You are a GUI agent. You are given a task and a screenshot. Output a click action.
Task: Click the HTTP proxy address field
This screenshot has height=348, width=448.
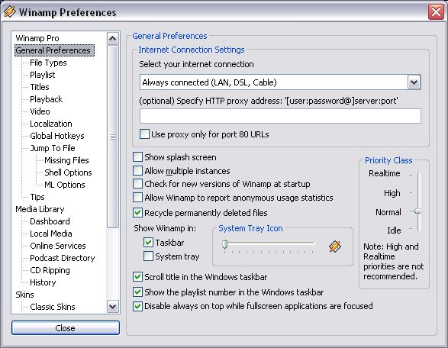pyautogui.click(x=280, y=116)
